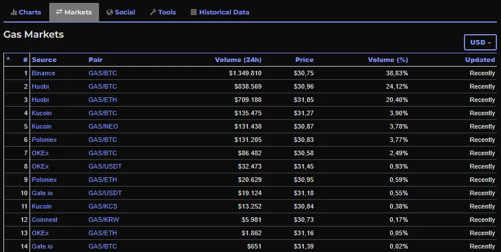Select the $651 volume value

254,247
